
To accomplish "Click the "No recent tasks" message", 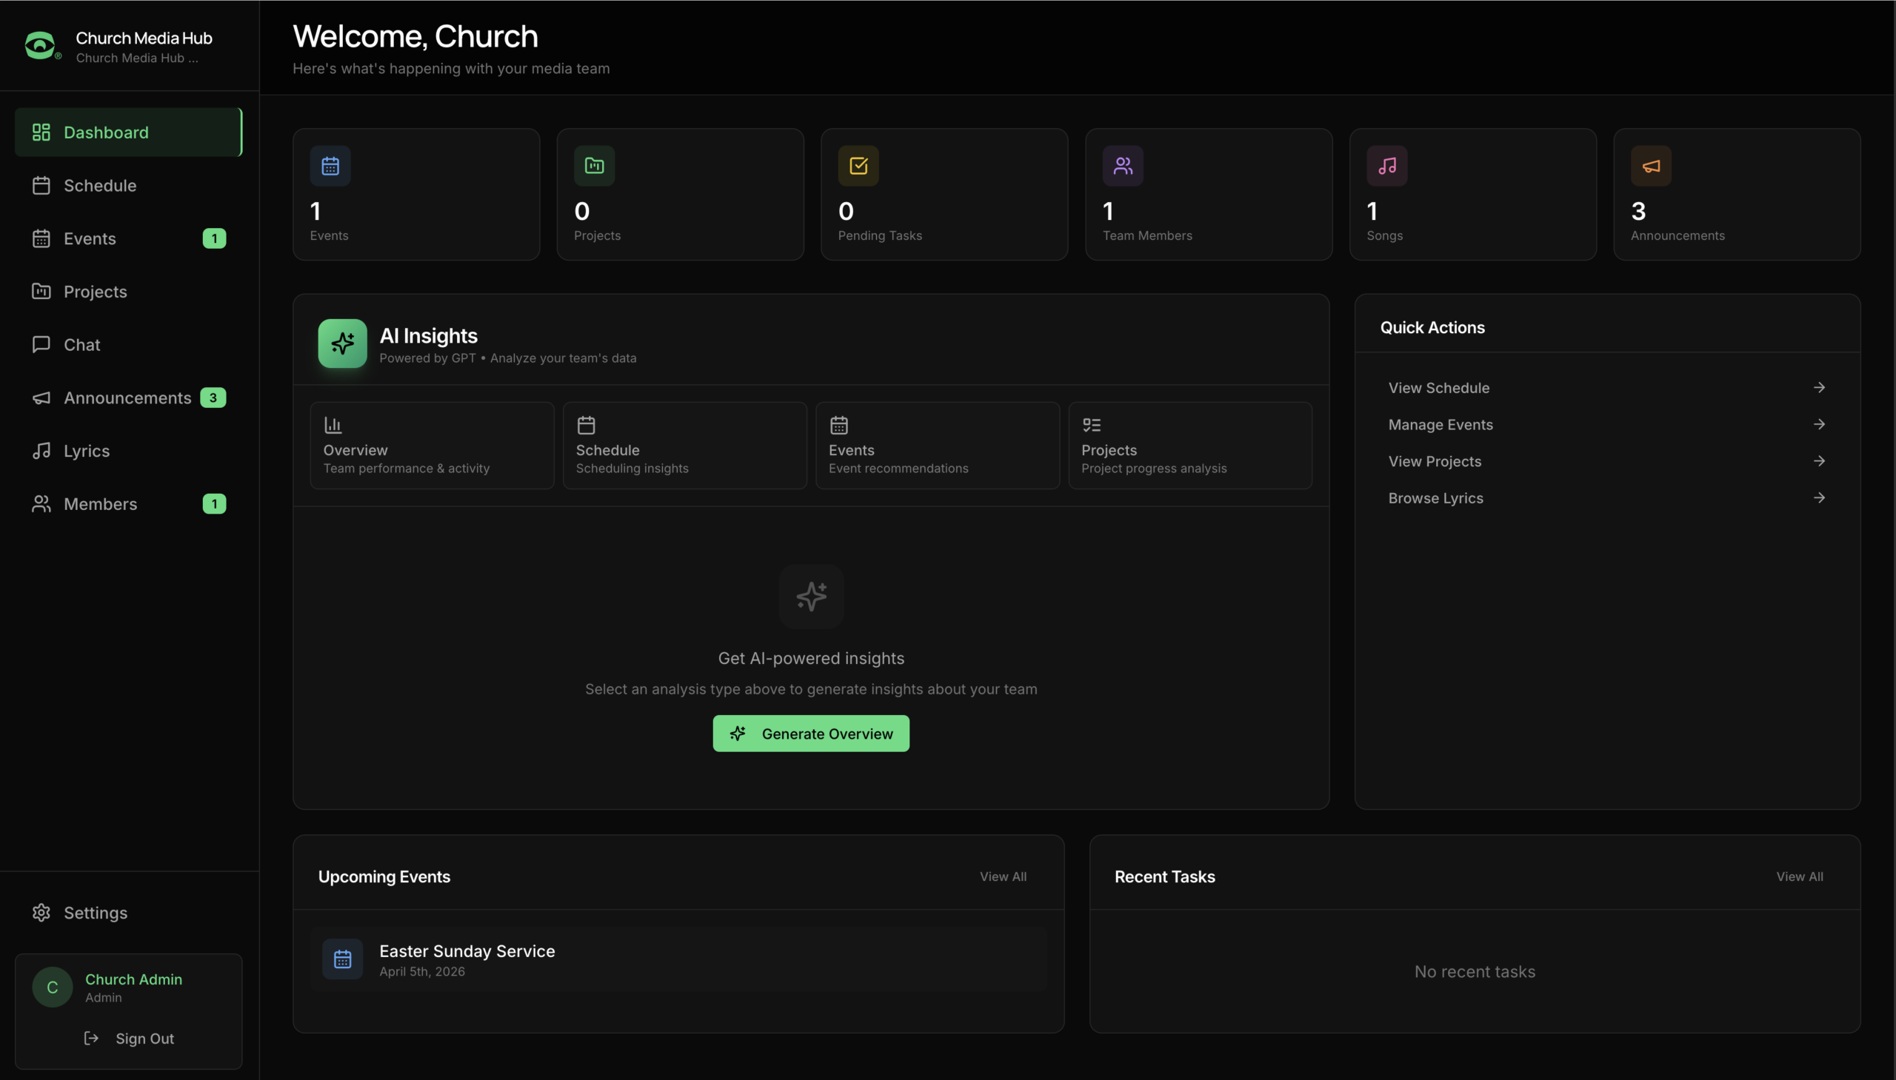I will [x=1475, y=972].
